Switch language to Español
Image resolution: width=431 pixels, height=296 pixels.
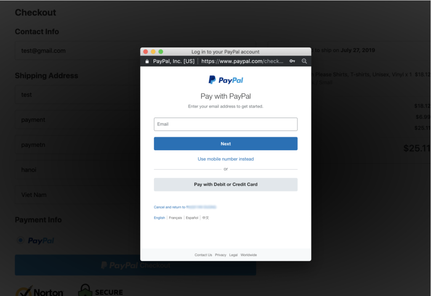click(x=192, y=218)
